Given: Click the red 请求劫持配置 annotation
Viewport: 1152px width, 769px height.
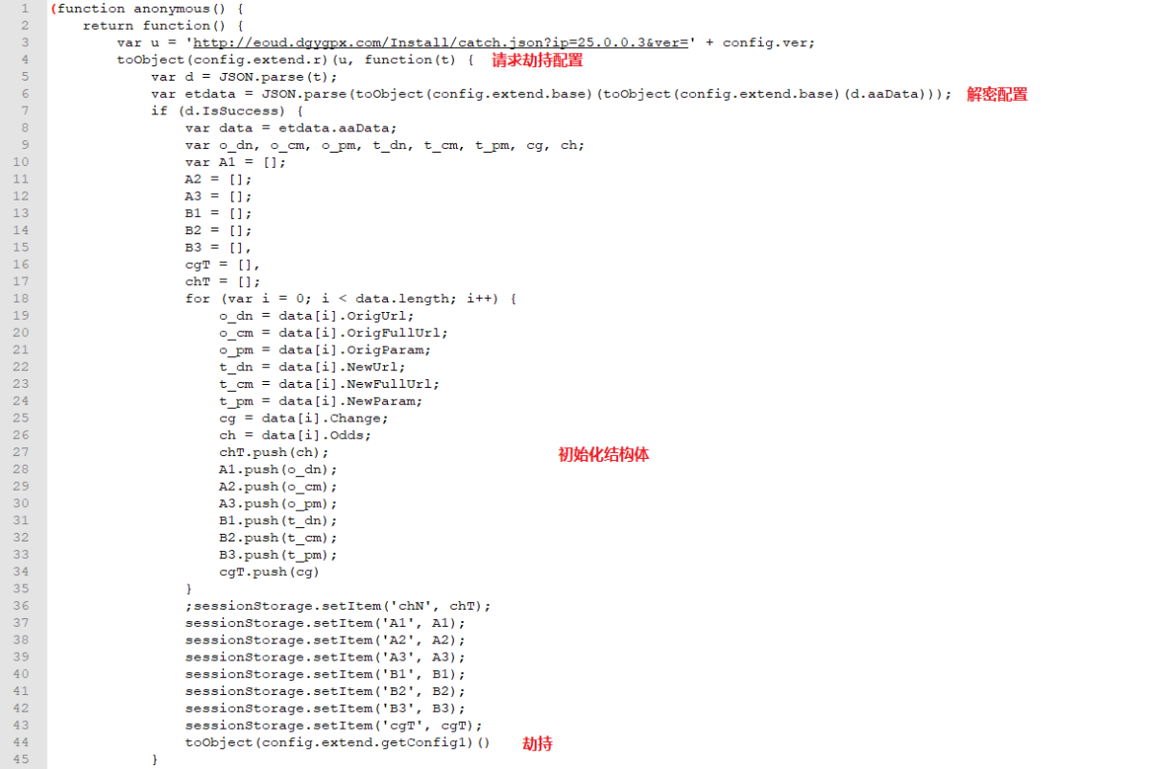Looking at the screenshot, I should 538,60.
